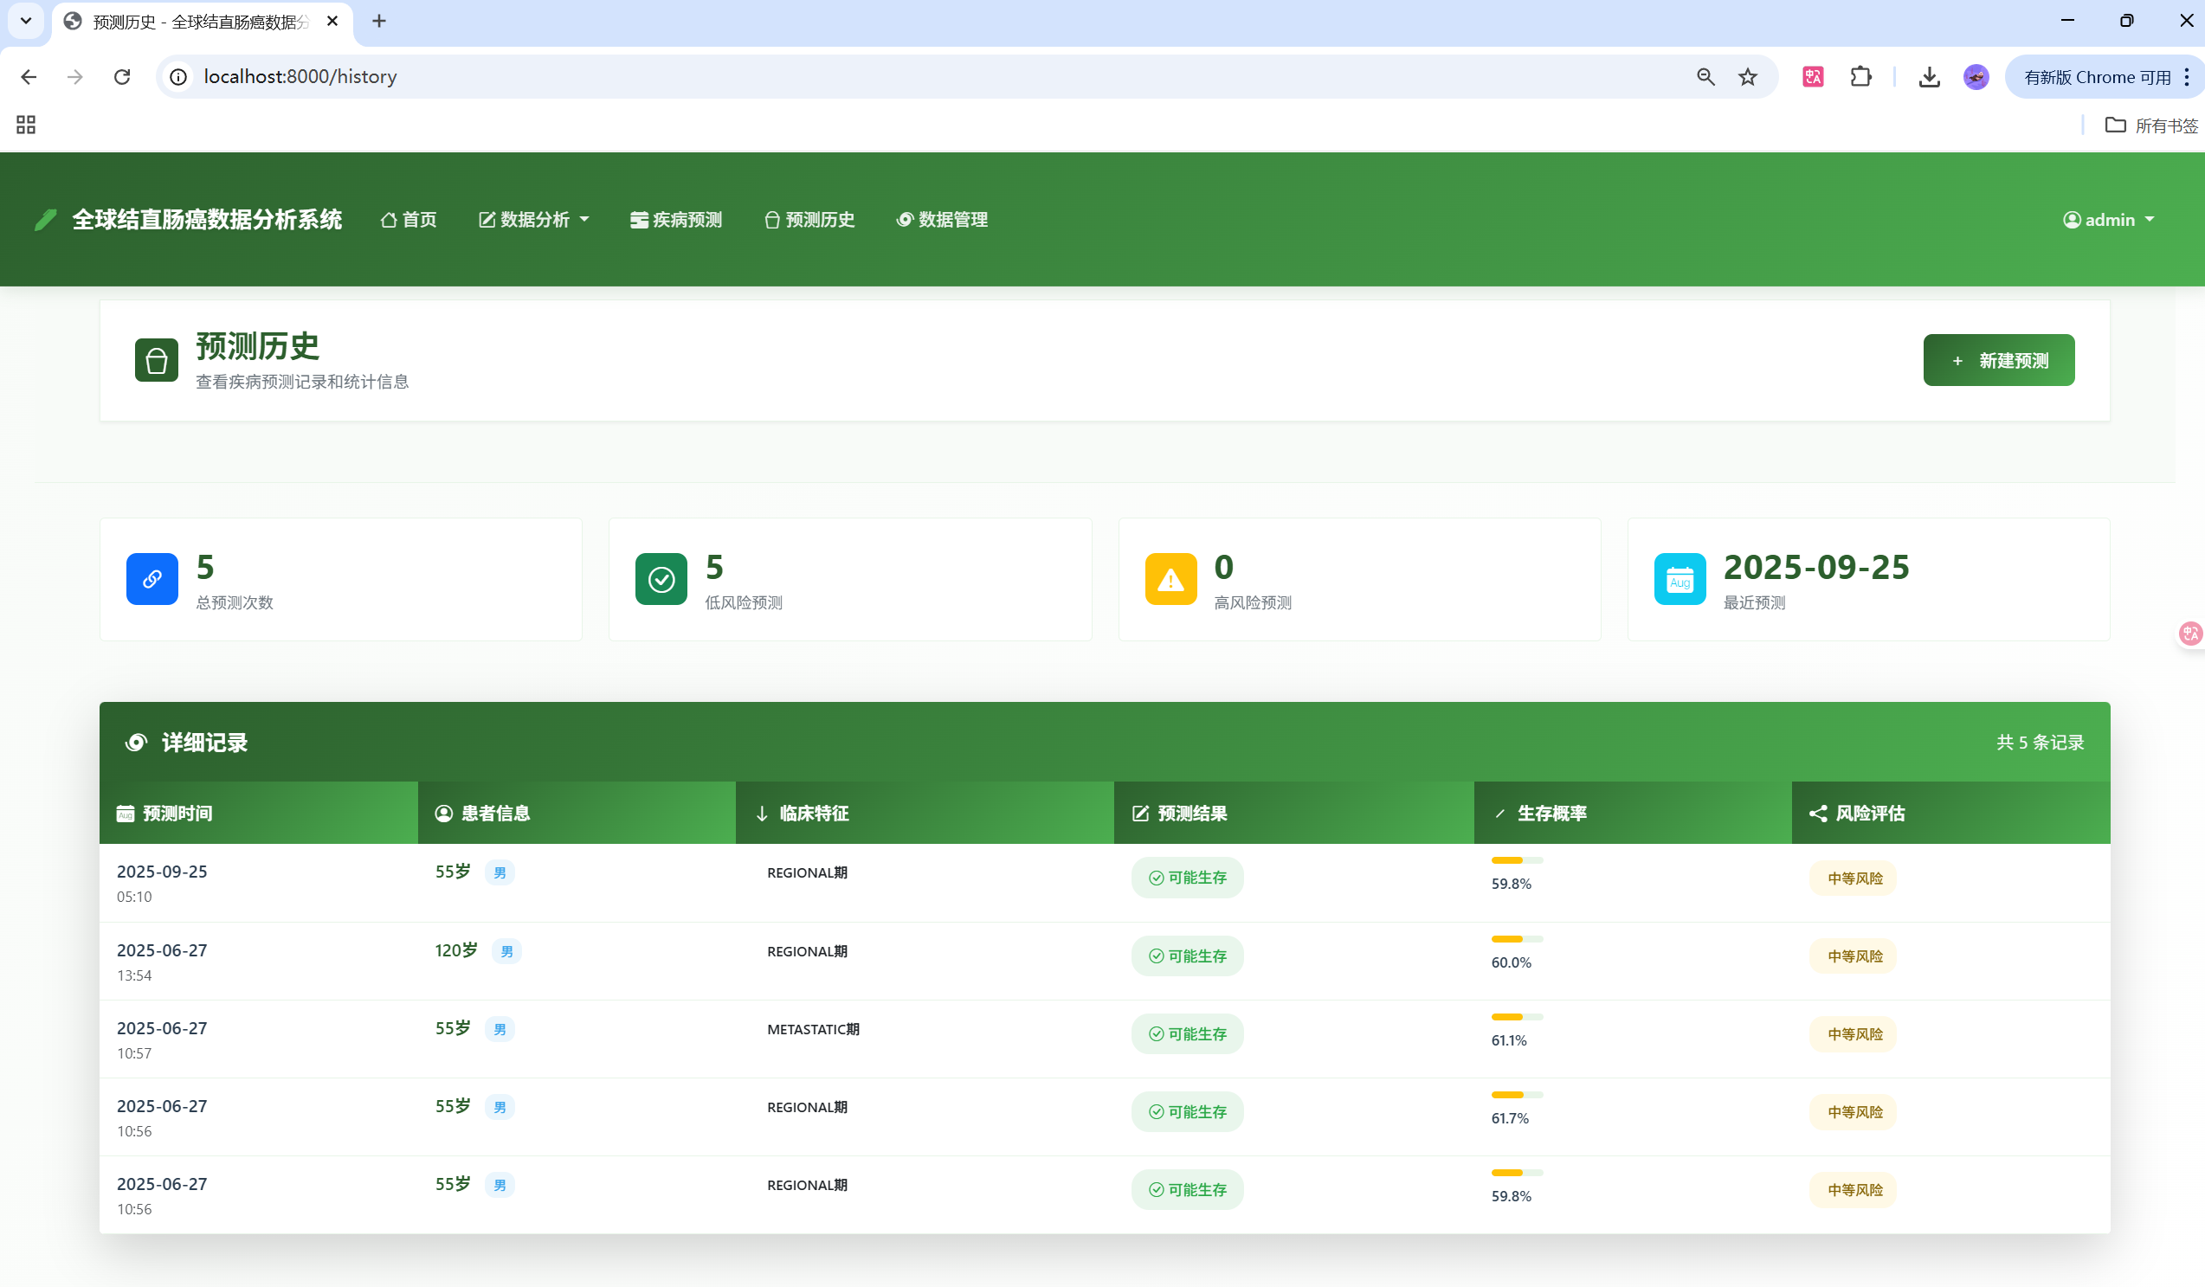Open the Chrome extensions puzzle icon

(1860, 77)
